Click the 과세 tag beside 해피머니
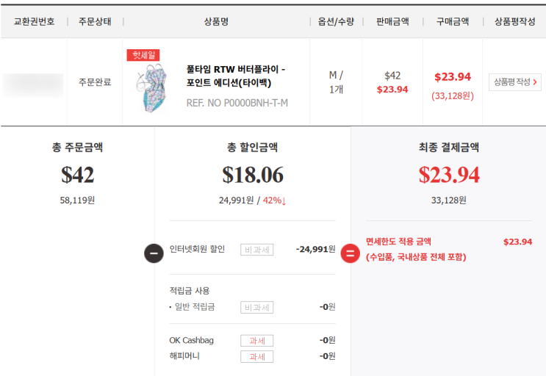 (256, 356)
